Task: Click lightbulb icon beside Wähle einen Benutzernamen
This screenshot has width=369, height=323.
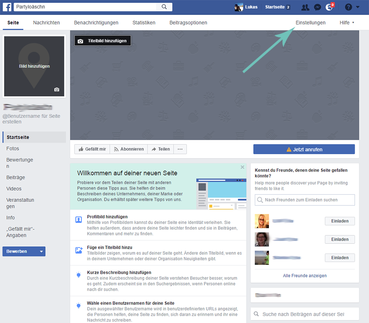Action: pyautogui.click(x=79, y=306)
